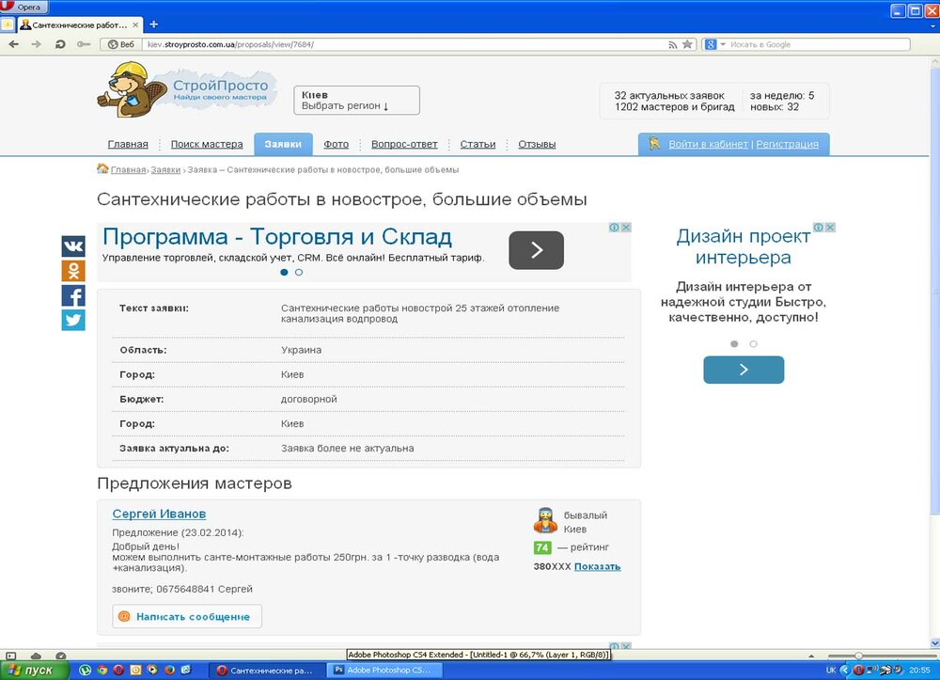Open the Отзывы menu item
Viewport: 940px width, 680px height.
537,144
